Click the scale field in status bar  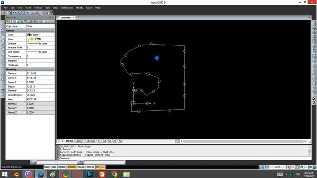tap(277, 167)
